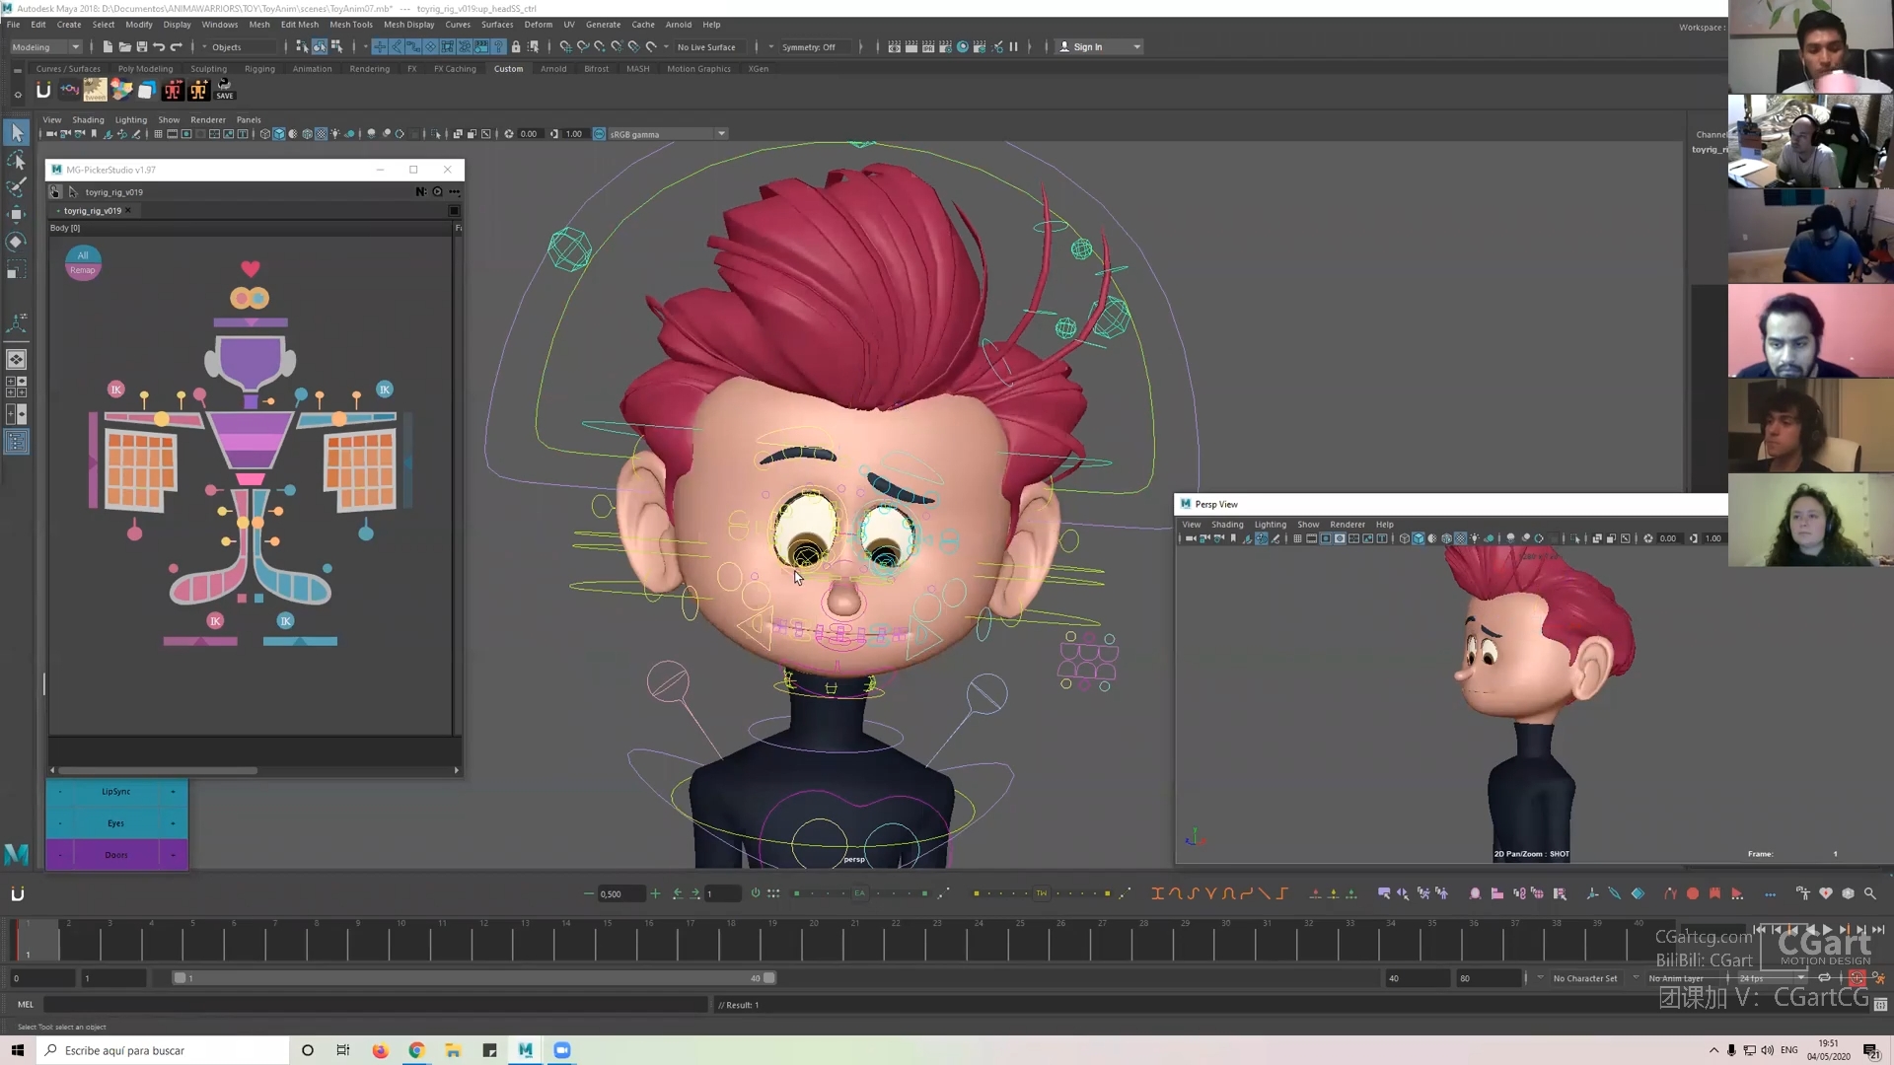Choose the Lasso select tool
Image resolution: width=1894 pixels, height=1065 pixels.
(17, 160)
